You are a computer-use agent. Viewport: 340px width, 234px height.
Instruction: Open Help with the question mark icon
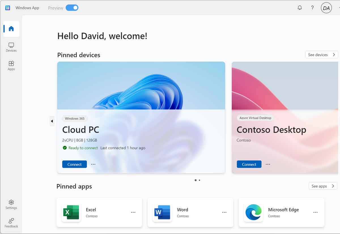click(x=312, y=8)
